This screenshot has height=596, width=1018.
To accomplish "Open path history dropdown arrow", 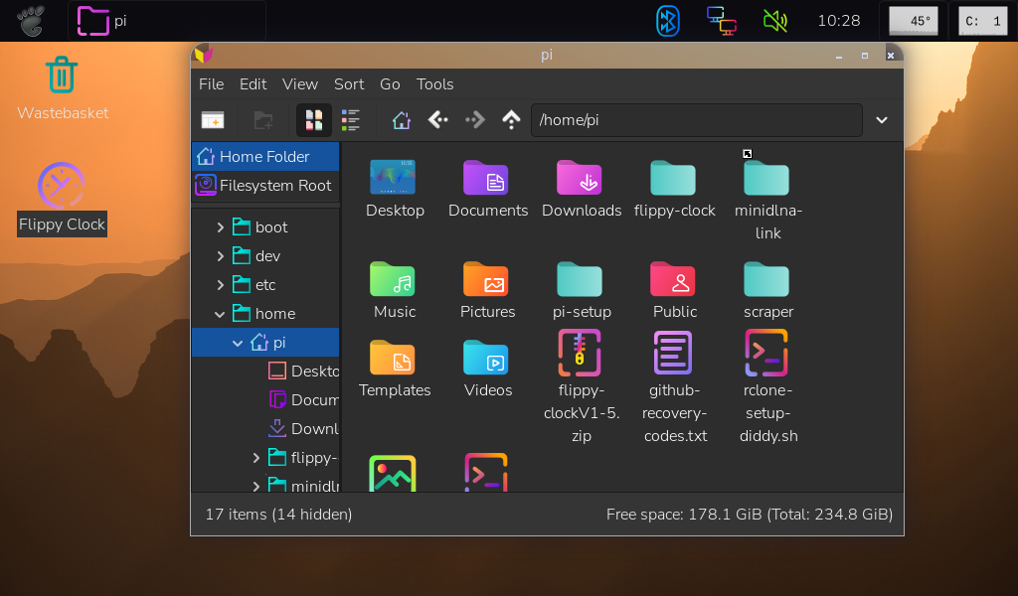I will click(882, 120).
